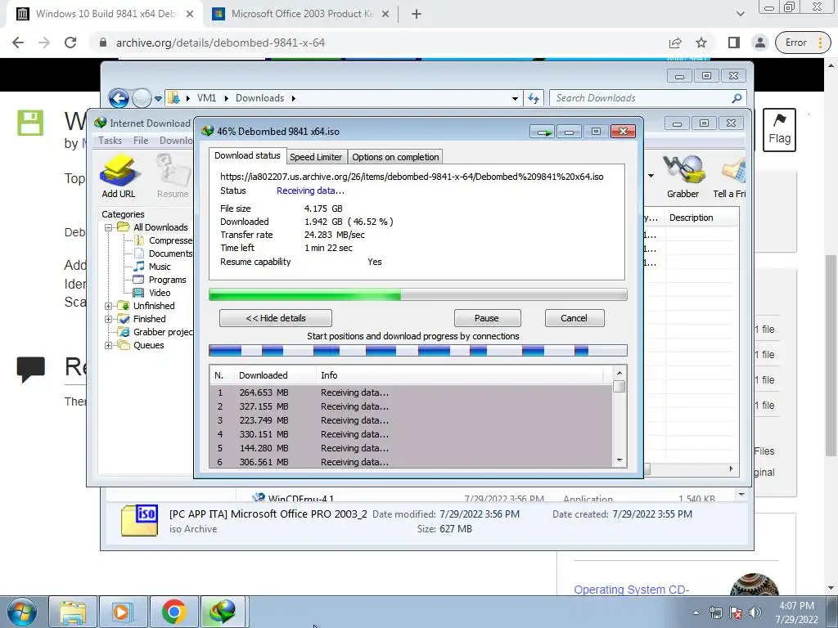
Task: Click the Chrome taskbar icon
Action: (x=173, y=612)
